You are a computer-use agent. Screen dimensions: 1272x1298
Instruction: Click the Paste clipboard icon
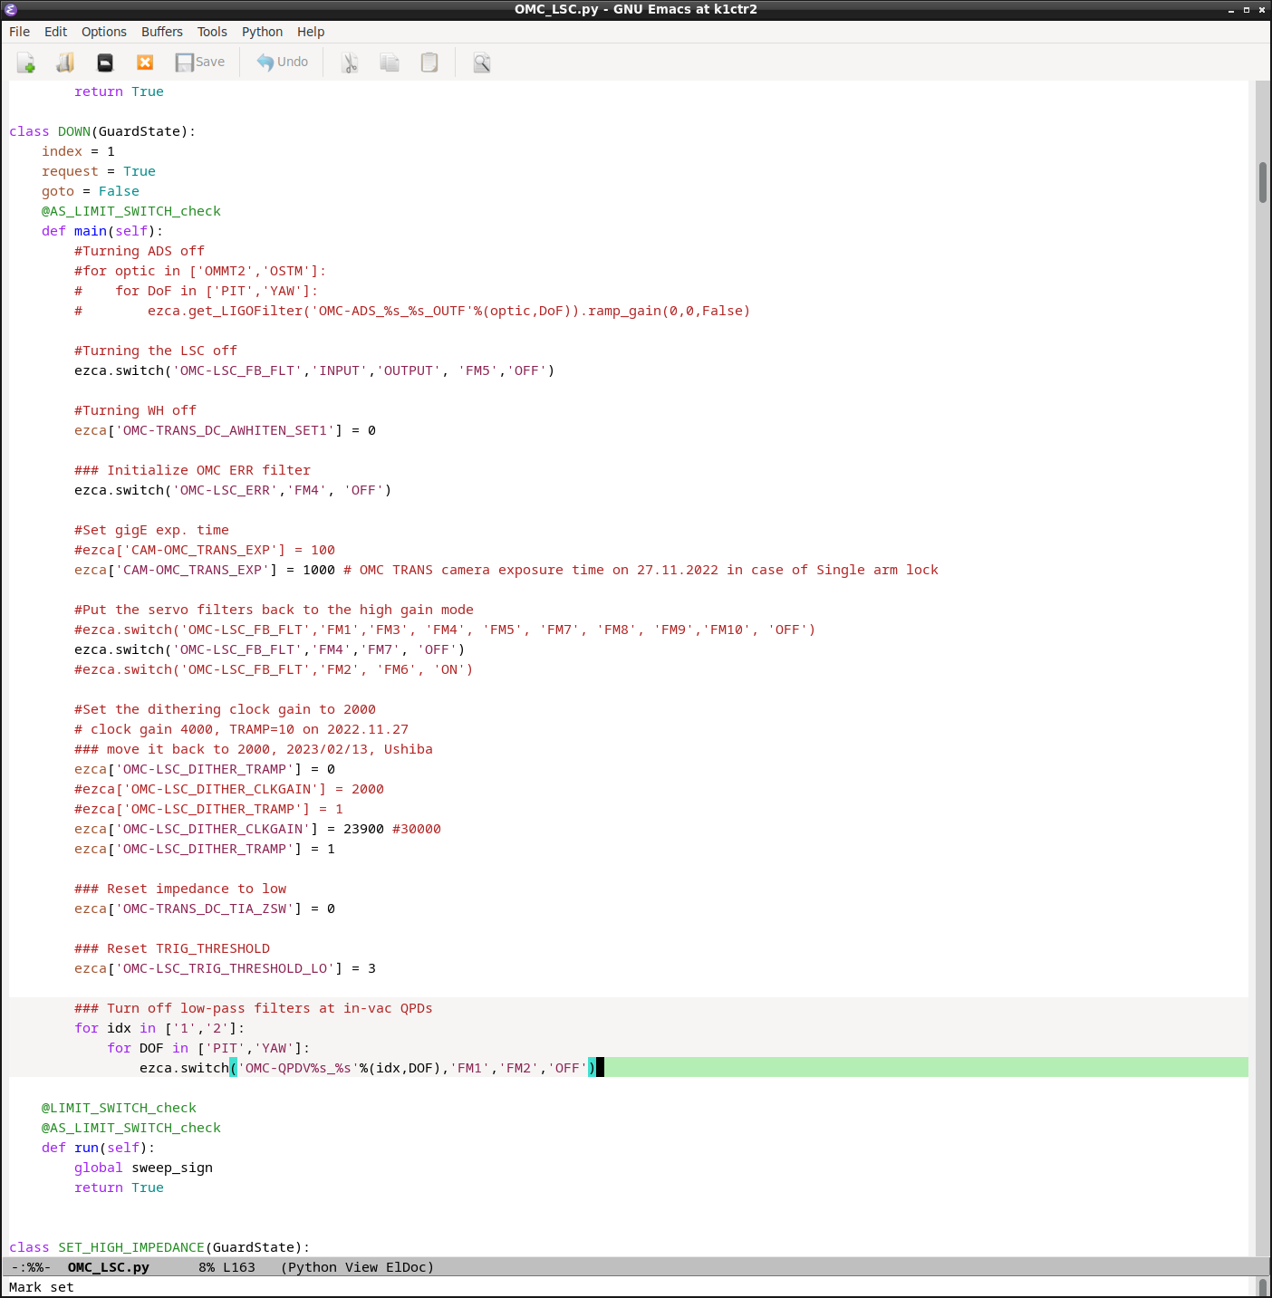[x=429, y=62]
